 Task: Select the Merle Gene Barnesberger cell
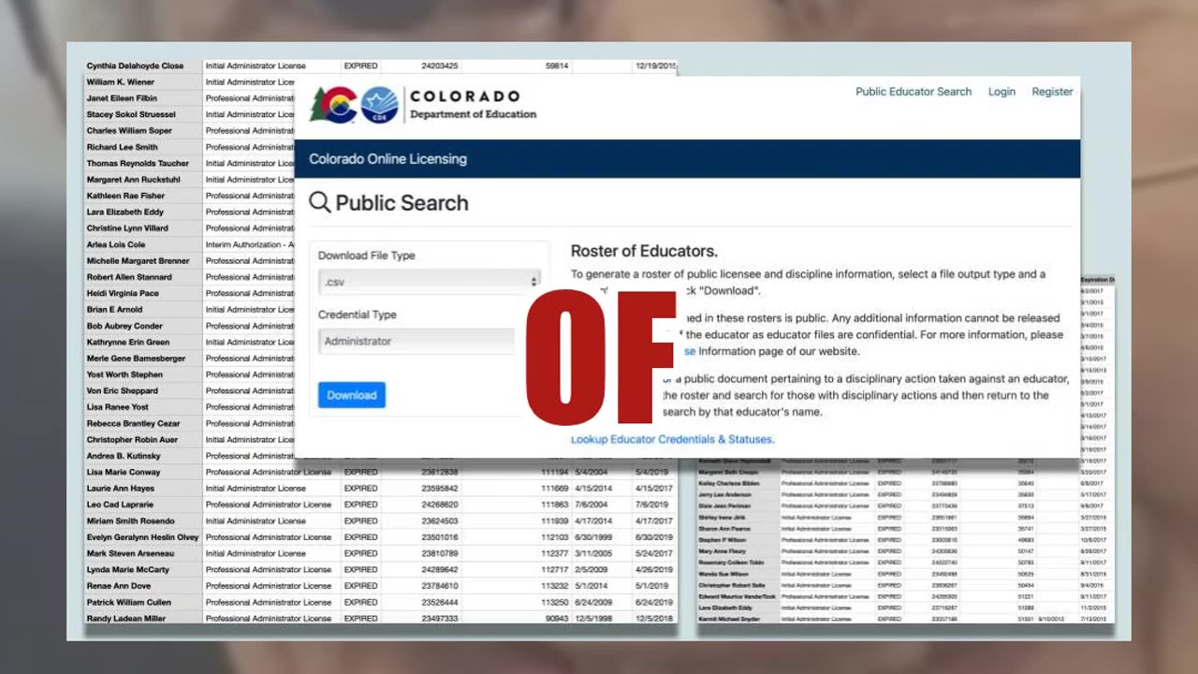pos(144,359)
